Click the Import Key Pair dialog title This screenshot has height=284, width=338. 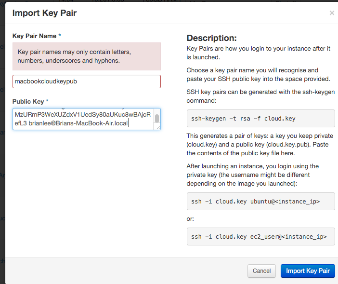coord(44,13)
